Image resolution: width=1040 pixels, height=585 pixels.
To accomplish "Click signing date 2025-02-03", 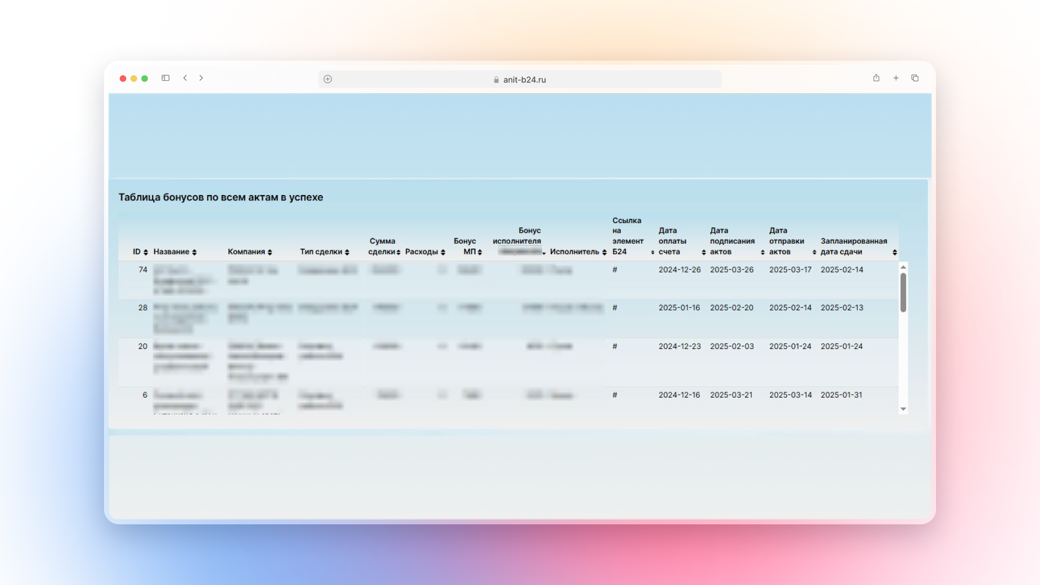I will pos(732,346).
